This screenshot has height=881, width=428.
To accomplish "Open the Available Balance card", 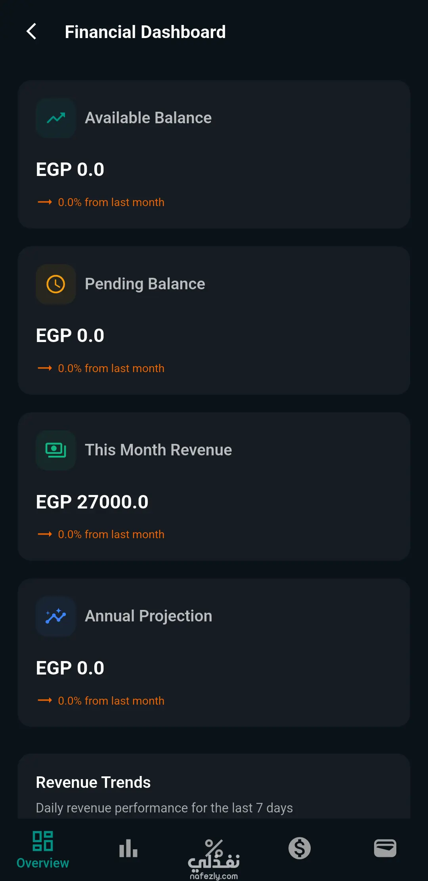I will pyautogui.click(x=214, y=155).
